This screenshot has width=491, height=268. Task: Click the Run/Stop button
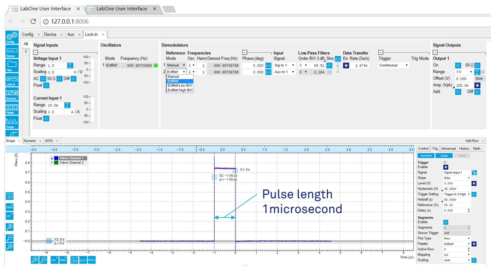426,156
